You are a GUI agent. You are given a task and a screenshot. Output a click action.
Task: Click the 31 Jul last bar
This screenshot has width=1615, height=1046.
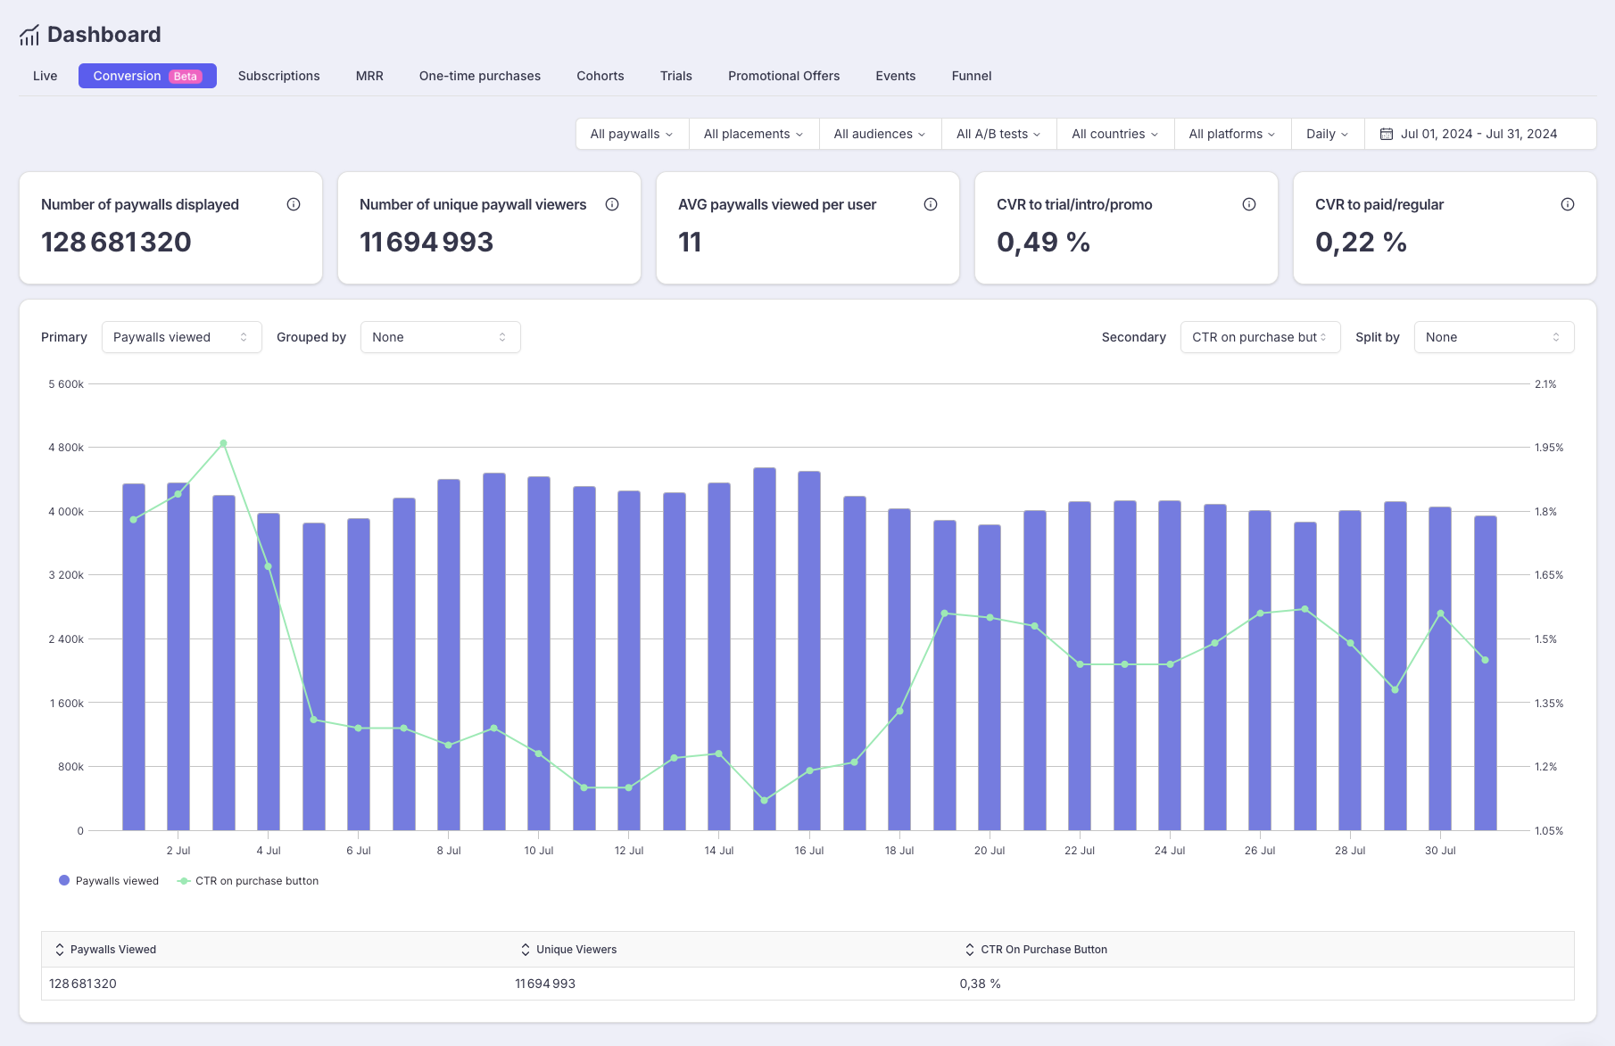(x=1486, y=673)
